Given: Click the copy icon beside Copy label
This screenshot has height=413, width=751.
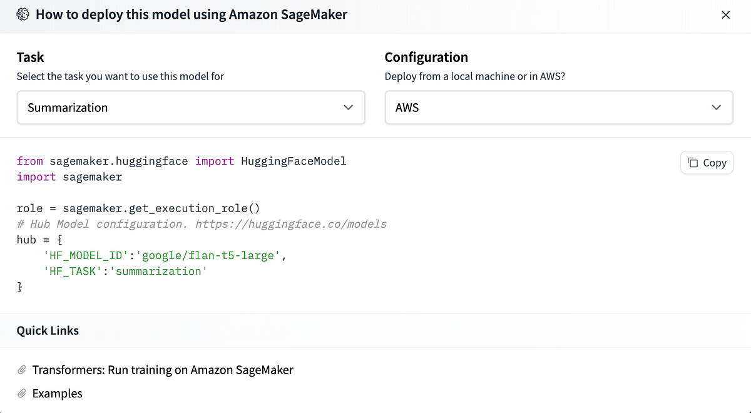Looking at the screenshot, I should click(693, 162).
